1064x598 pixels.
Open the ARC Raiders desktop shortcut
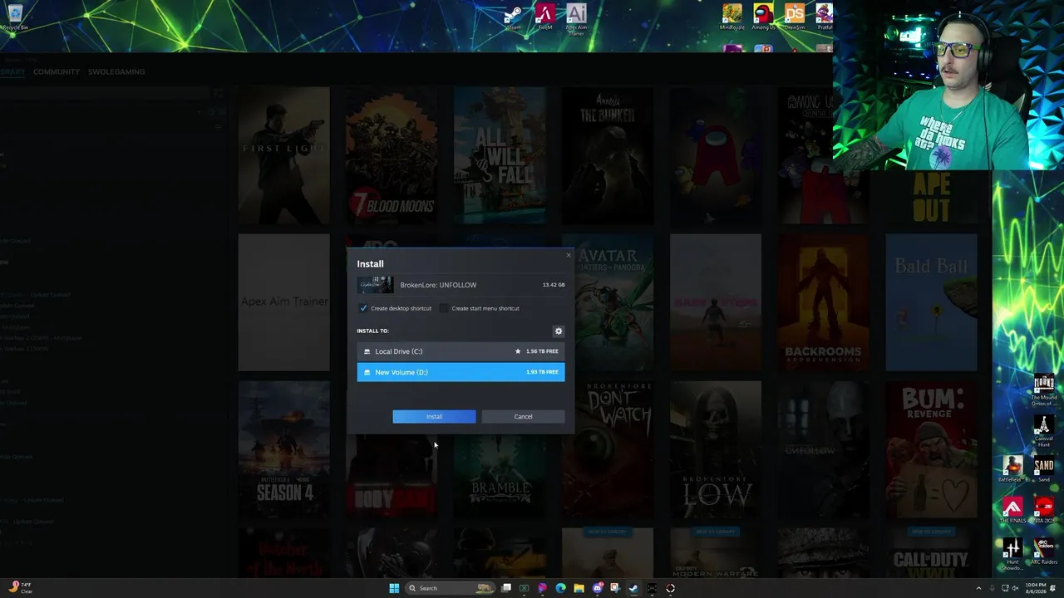tap(1043, 551)
